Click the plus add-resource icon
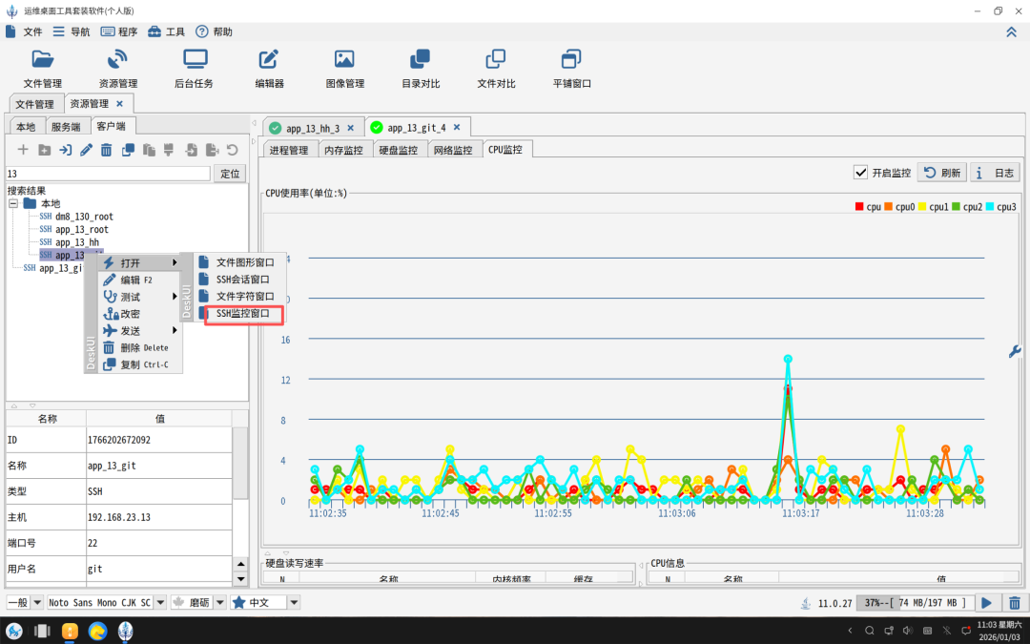The width and height of the screenshot is (1030, 644). [23, 150]
